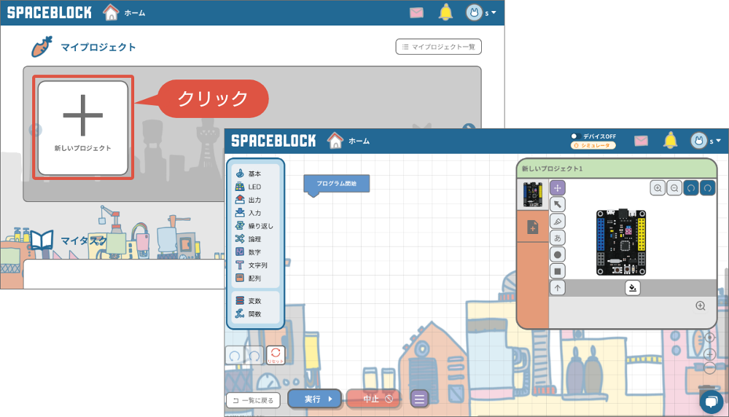729x417 pixels.
Task: Open the paint bucket fill color button
Action: click(x=632, y=288)
